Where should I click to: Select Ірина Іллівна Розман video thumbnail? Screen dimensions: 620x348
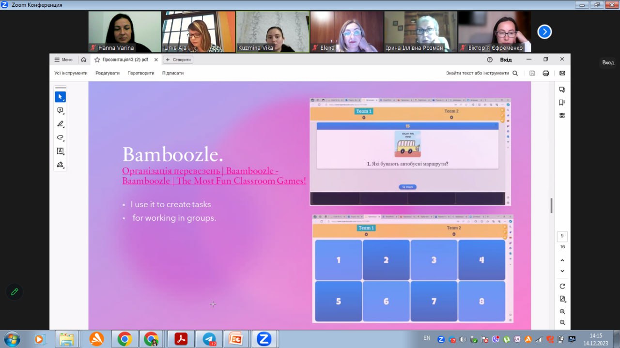421,32
